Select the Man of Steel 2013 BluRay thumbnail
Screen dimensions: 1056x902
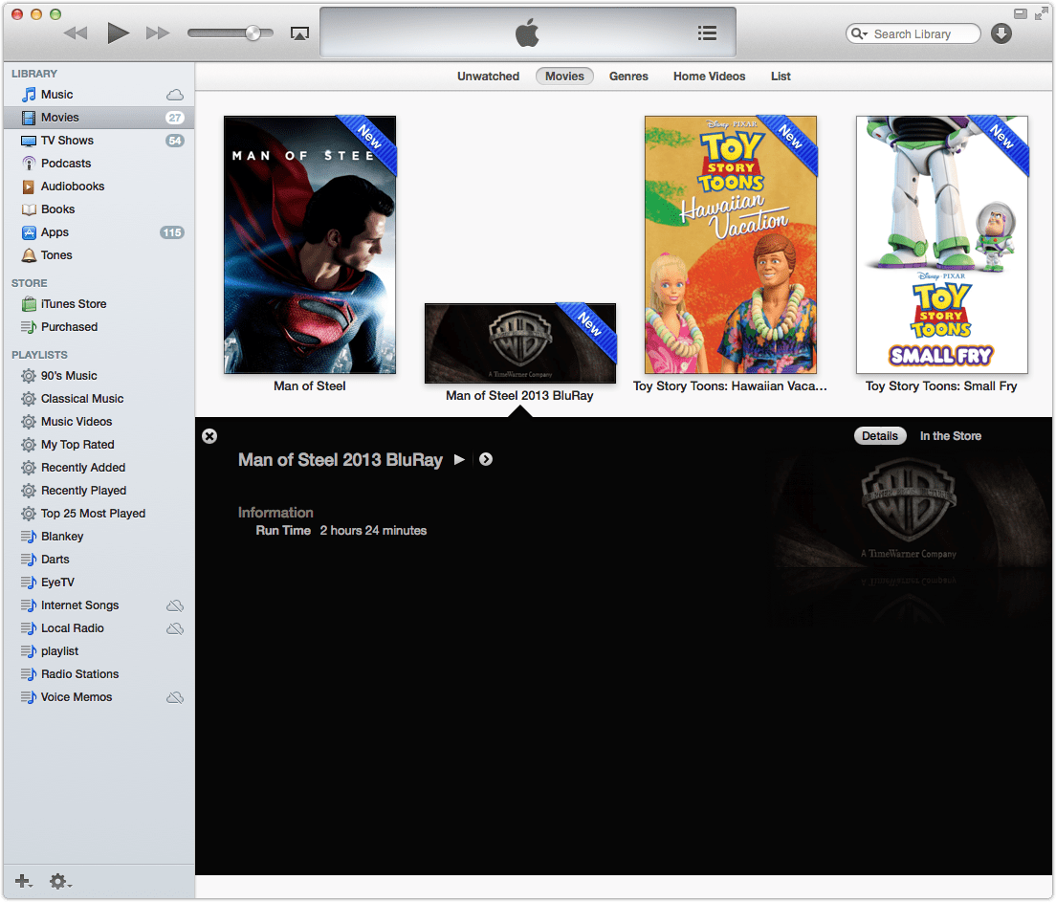click(520, 342)
